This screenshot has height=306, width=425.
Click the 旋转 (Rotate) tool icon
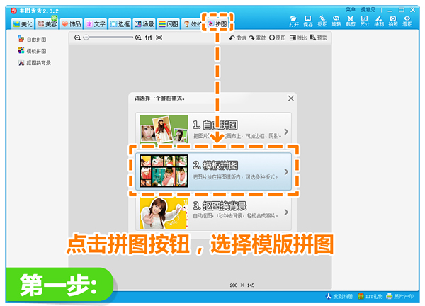point(336,20)
